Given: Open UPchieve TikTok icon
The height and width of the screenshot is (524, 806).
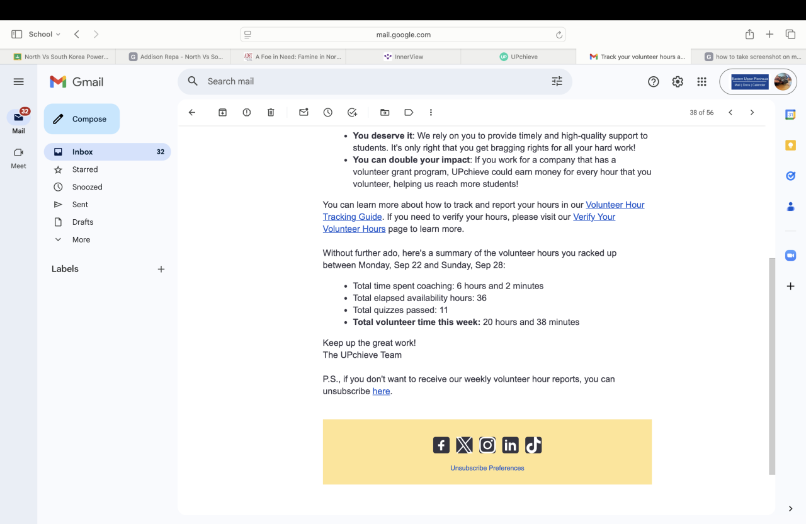Looking at the screenshot, I should [x=533, y=445].
